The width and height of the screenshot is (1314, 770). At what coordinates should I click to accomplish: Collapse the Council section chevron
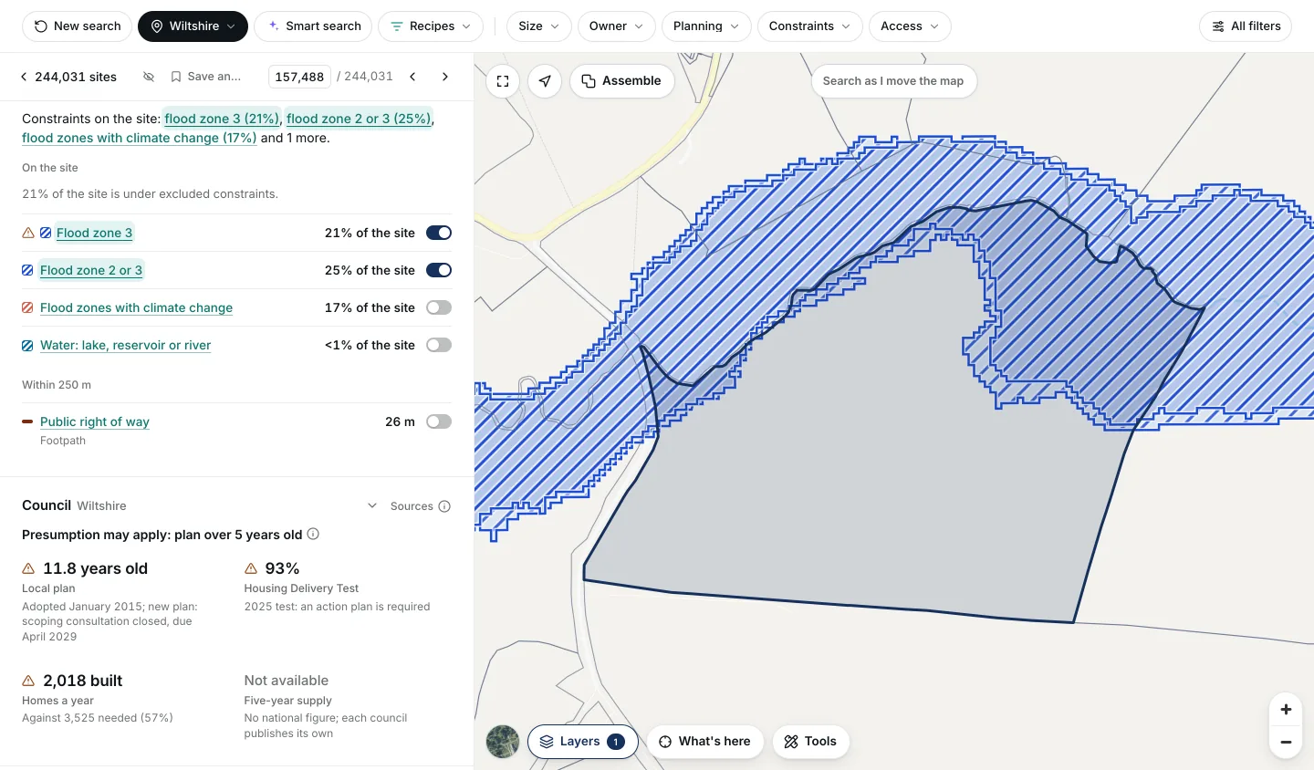coord(372,505)
